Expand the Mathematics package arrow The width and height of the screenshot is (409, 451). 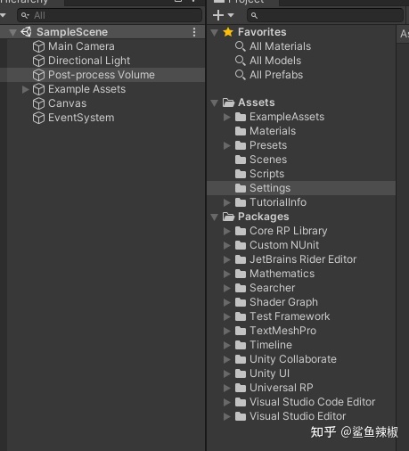coord(227,274)
